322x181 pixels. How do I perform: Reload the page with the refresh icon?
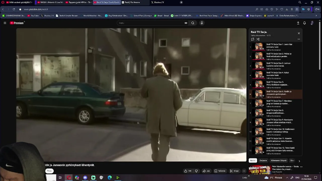coord(14,9)
